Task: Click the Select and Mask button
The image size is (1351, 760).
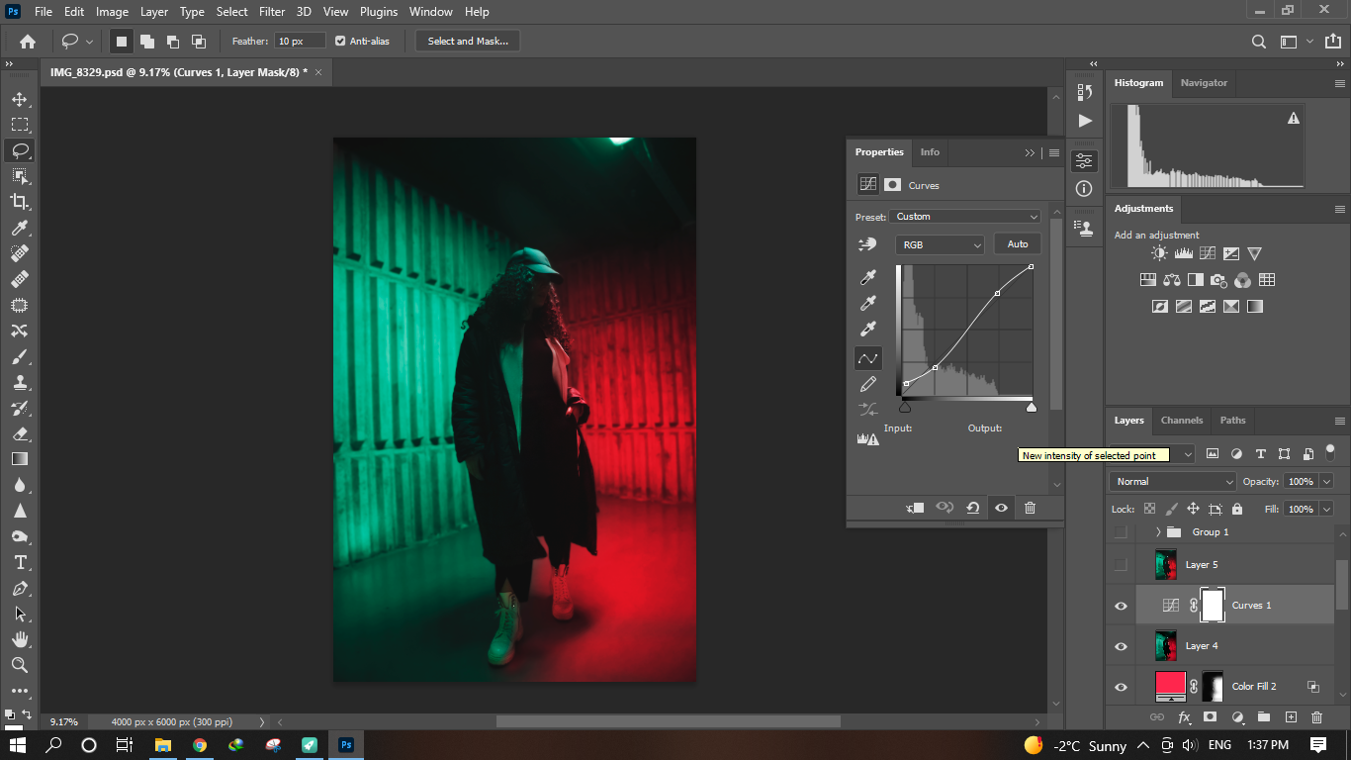Action: pos(468,41)
